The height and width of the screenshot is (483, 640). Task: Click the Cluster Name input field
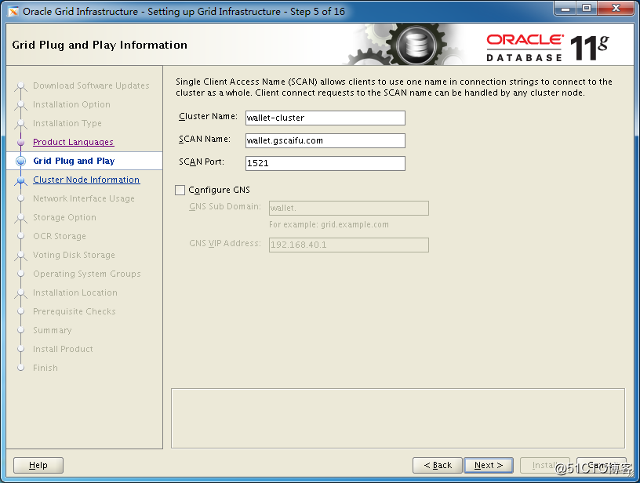325,118
